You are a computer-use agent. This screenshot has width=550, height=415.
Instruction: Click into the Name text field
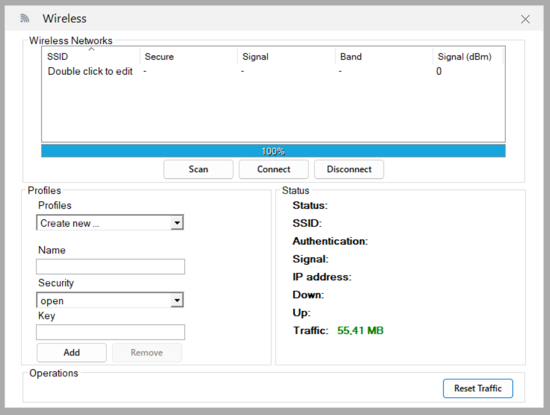pyautogui.click(x=110, y=267)
